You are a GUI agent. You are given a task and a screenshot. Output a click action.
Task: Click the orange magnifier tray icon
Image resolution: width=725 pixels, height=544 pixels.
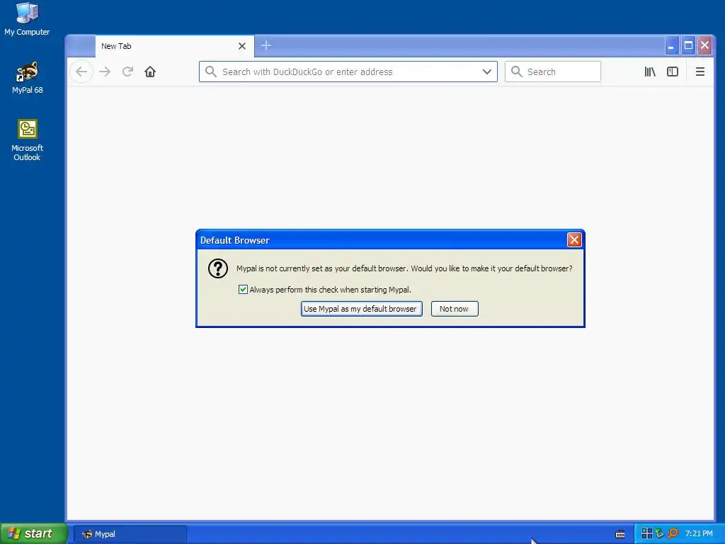[x=673, y=534]
